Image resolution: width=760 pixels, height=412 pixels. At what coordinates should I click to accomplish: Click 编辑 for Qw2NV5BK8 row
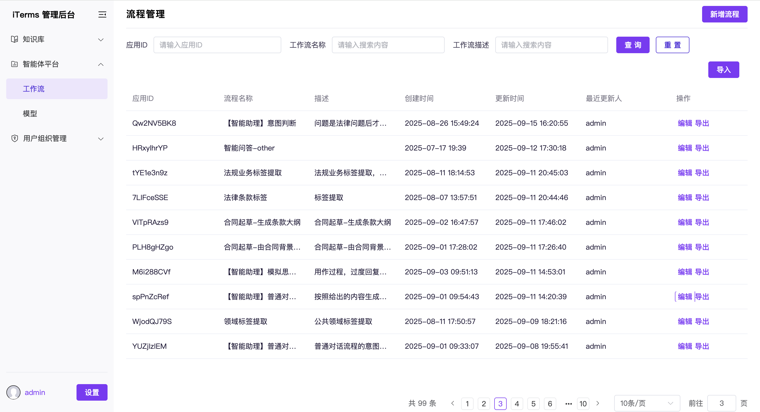pos(685,123)
